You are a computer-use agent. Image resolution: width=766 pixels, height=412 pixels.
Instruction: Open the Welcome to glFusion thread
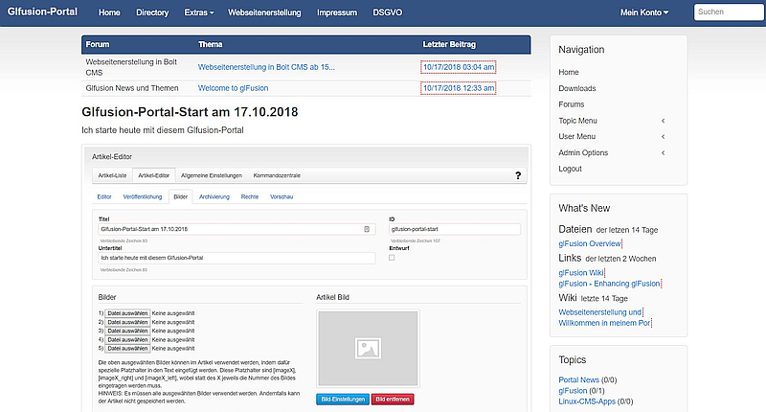233,88
